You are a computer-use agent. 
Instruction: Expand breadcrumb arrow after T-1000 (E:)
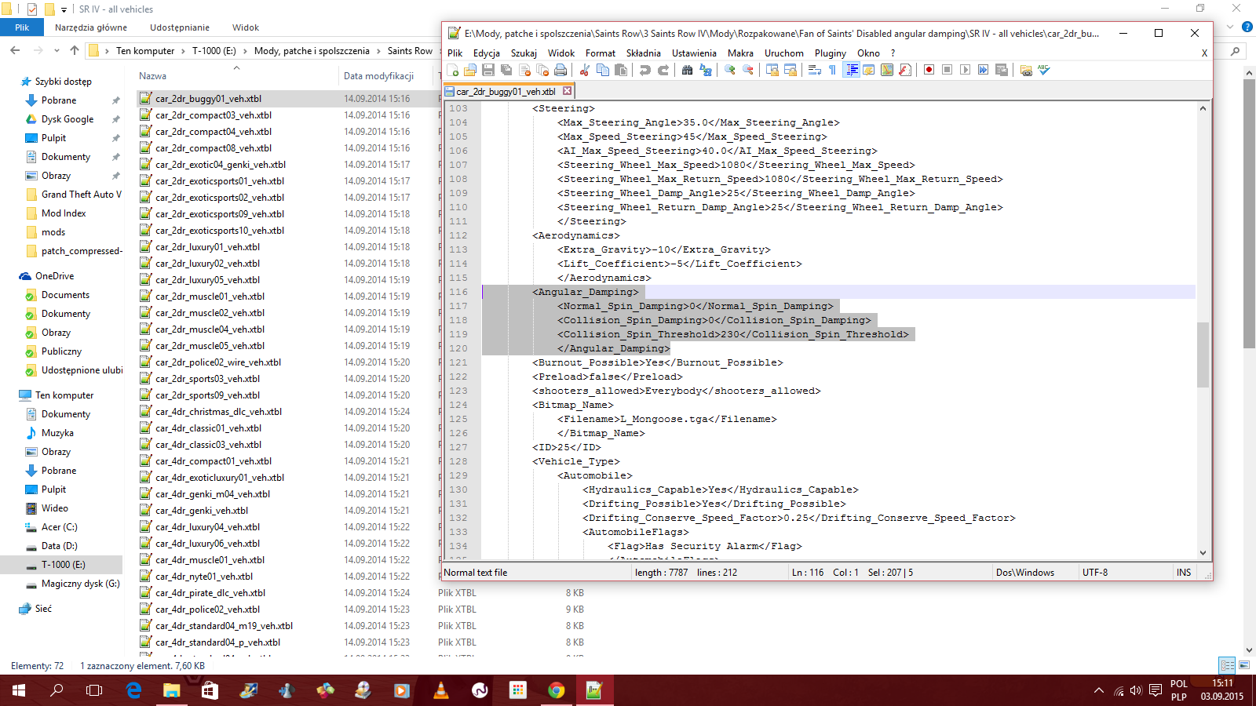coord(245,51)
